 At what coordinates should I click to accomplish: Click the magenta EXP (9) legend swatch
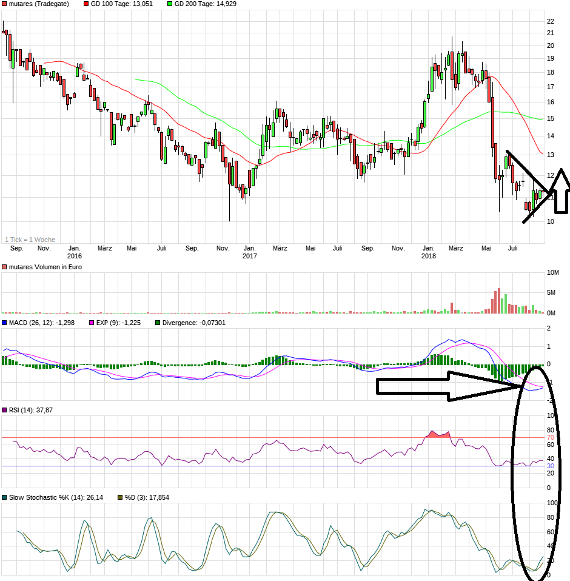(92, 323)
